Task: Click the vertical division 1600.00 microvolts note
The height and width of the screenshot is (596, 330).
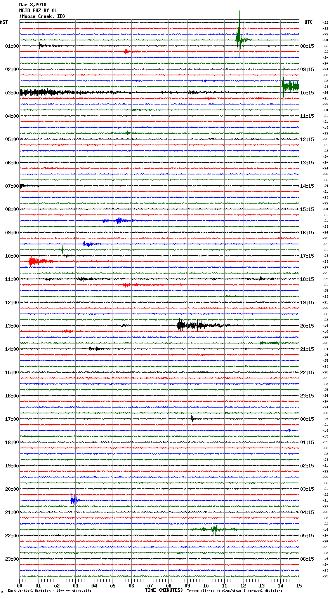Action: point(49,591)
